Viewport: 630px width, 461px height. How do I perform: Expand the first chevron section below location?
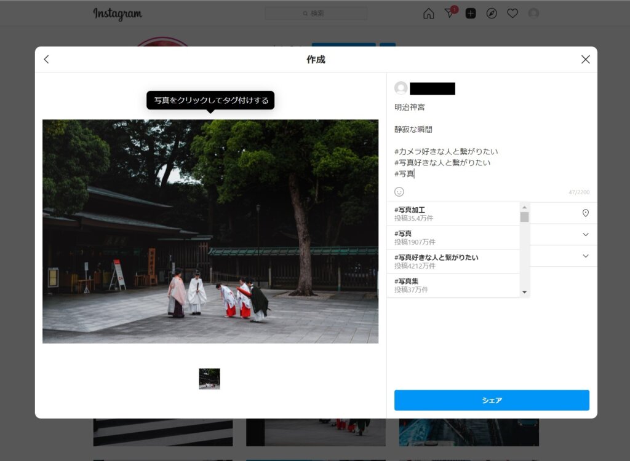[586, 235]
